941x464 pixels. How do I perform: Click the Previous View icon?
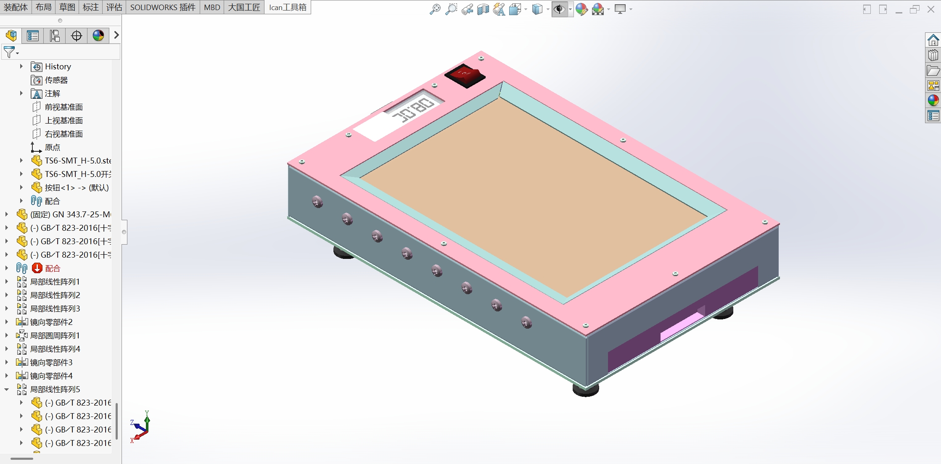pyautogui.click(x=467, y=9)
